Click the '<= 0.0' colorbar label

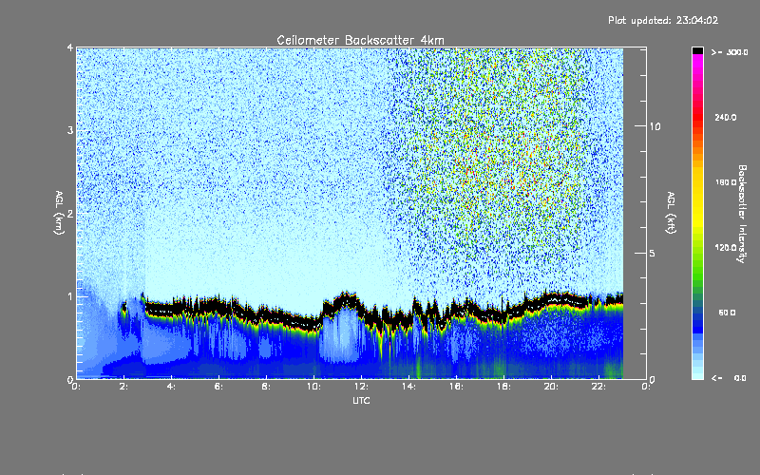(729, 377)
